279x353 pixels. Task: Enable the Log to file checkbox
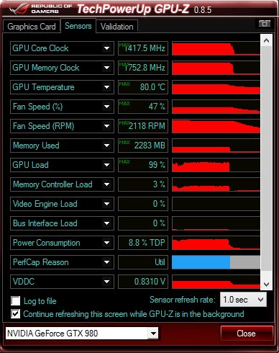click(x=16, y=301)
